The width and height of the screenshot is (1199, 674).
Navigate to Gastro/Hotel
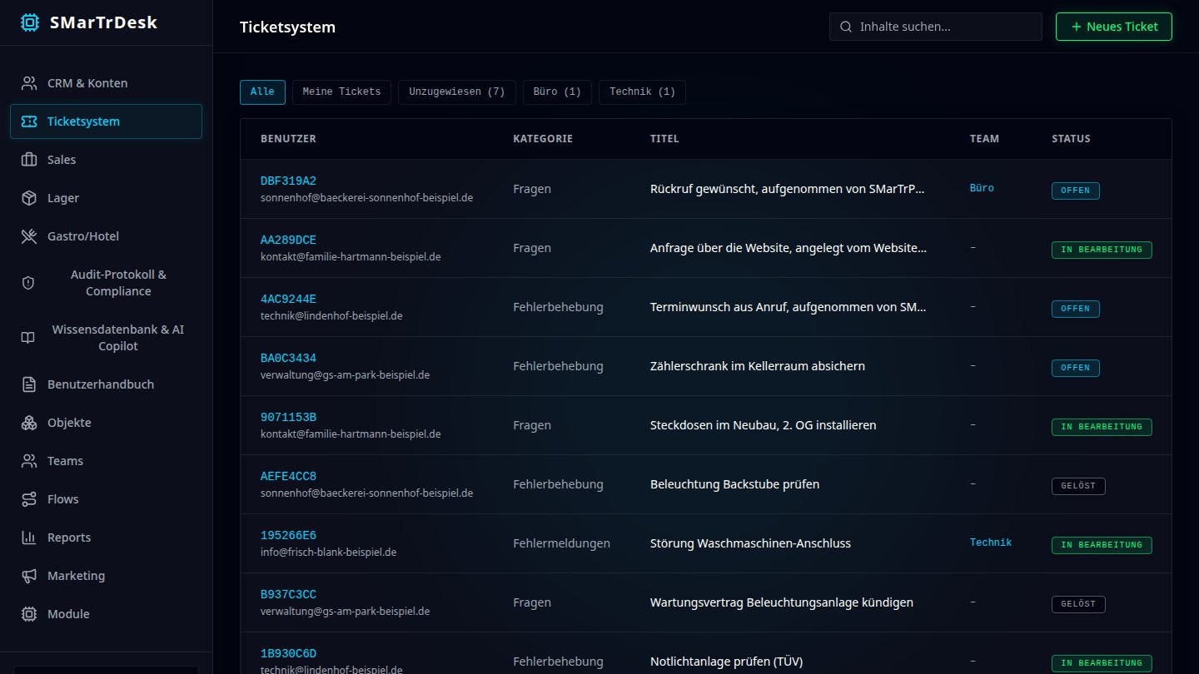click(106, 236)
